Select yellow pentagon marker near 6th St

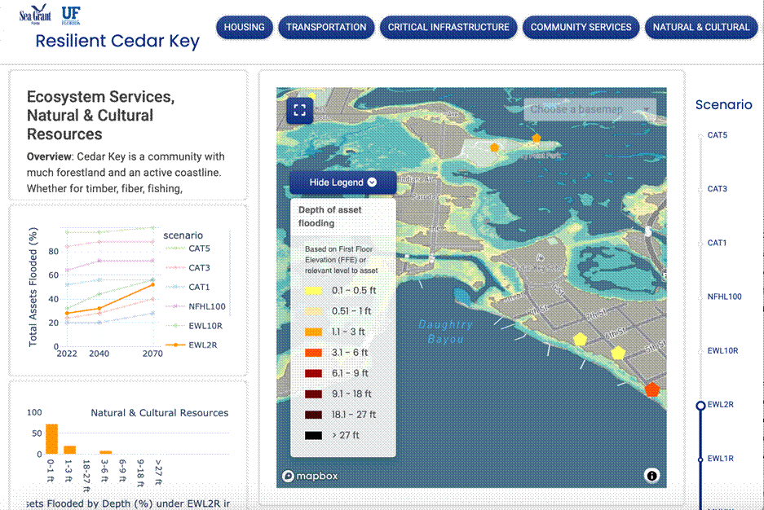pos(618,352)
